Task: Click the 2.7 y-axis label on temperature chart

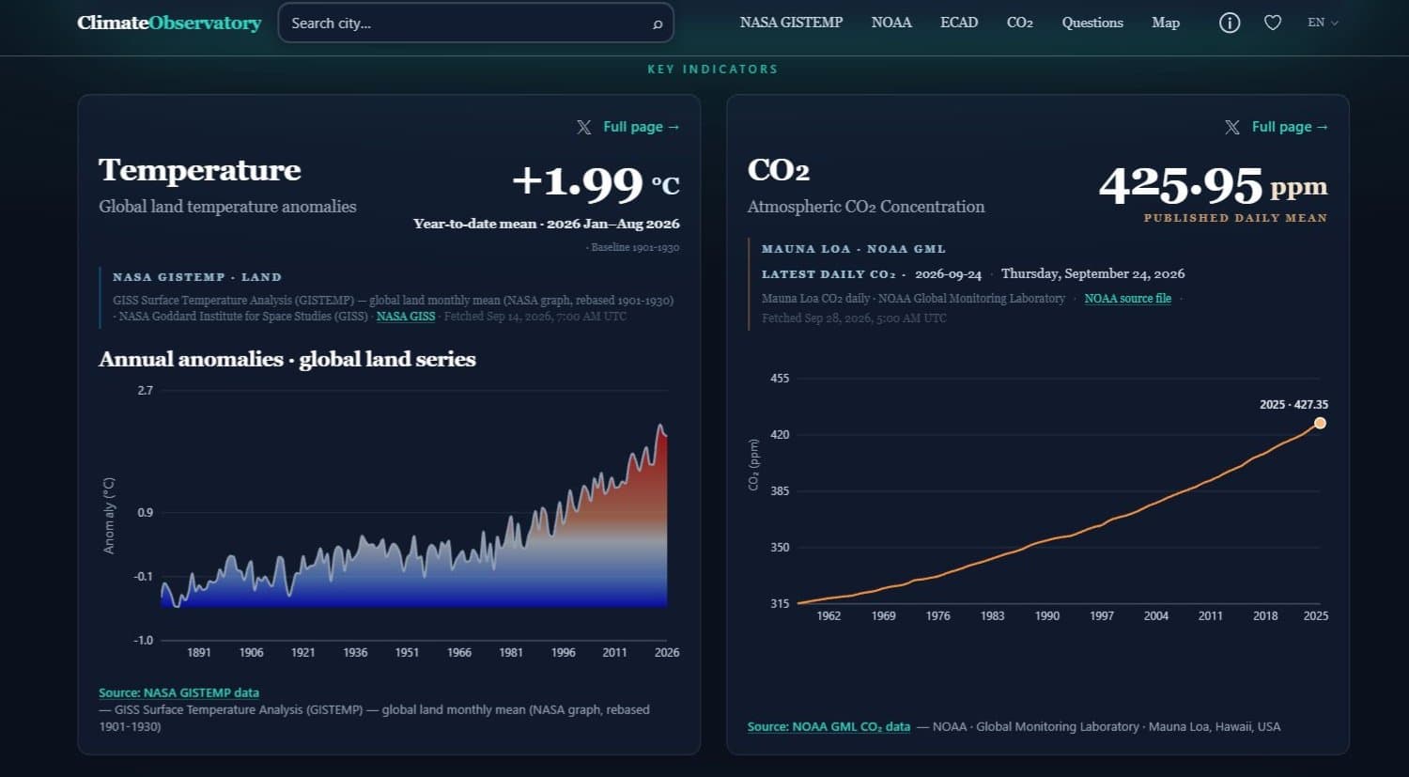Action: (145, 390)
